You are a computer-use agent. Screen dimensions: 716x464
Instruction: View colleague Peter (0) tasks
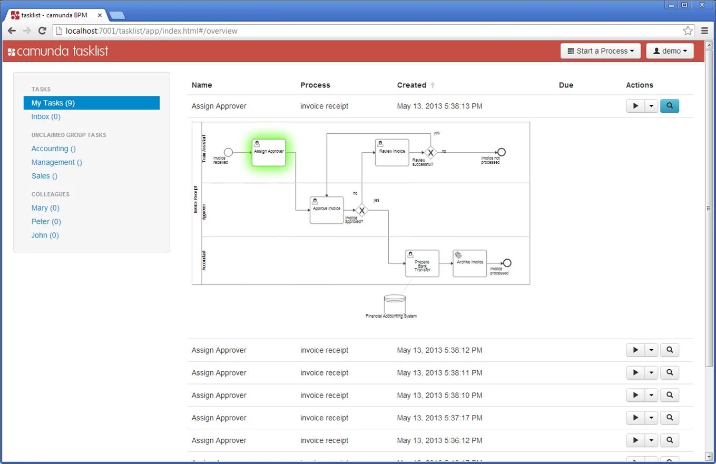(46, 222)
